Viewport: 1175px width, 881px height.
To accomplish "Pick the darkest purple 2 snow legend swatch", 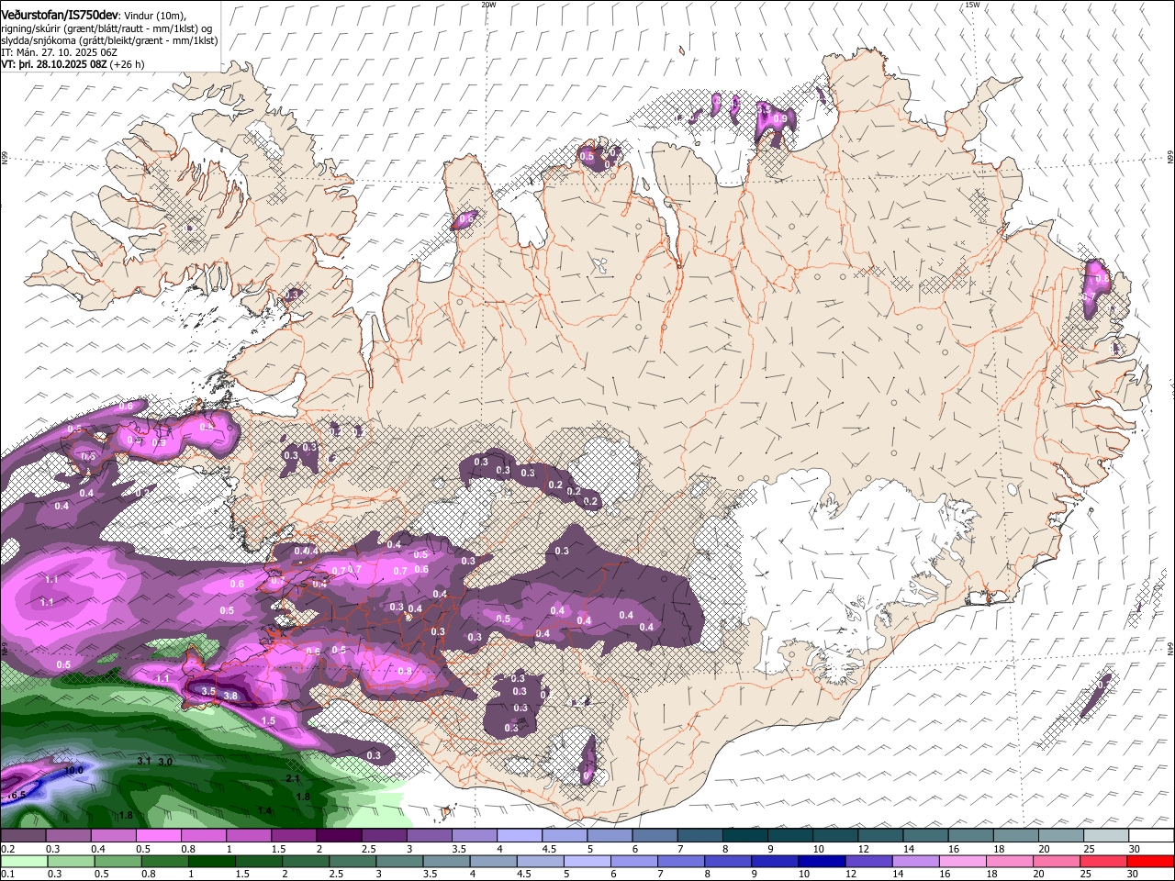I will pyautogui.click(x=338, y=835).
